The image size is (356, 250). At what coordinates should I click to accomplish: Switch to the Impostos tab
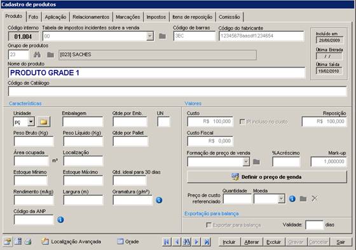[156, 17]
